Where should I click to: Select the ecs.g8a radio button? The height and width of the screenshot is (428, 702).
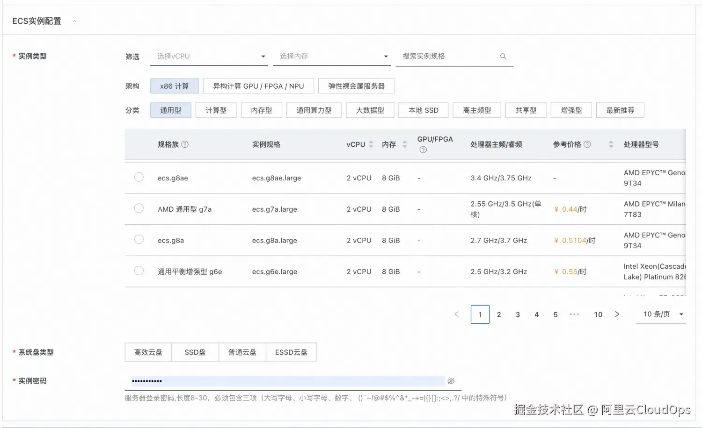tap(139, 239)
